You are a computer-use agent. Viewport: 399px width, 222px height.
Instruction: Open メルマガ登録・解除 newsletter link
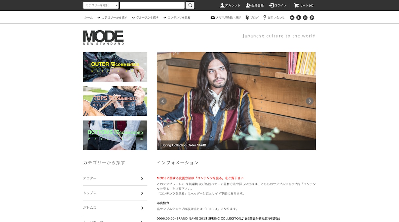click(226, 18)
